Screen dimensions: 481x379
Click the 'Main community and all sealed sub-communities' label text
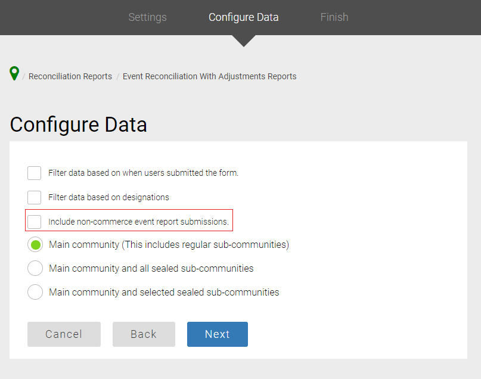pyautogui.click(x=151, y=268)
